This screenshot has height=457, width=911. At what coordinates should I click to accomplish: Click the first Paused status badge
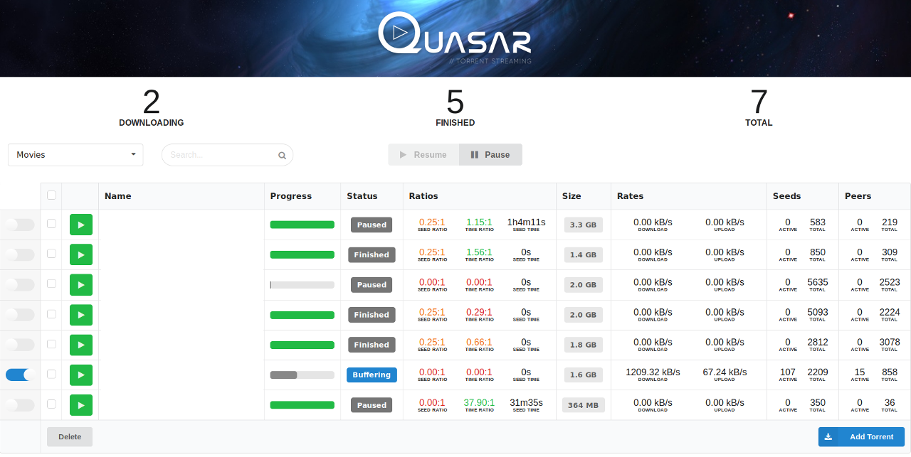[x=372, y=225]
